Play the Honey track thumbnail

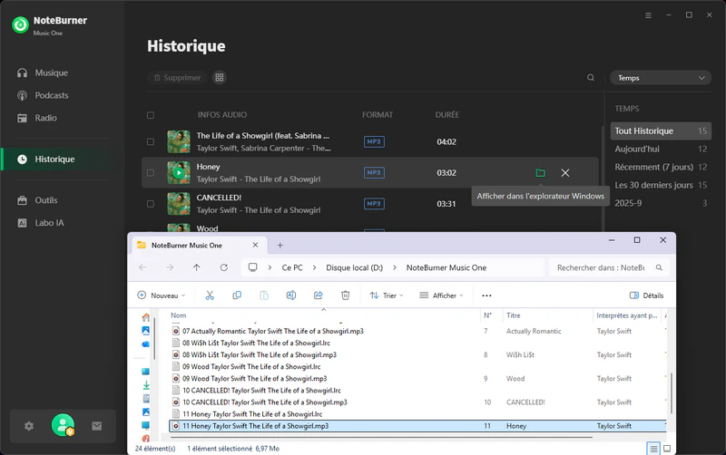point(179,172)
